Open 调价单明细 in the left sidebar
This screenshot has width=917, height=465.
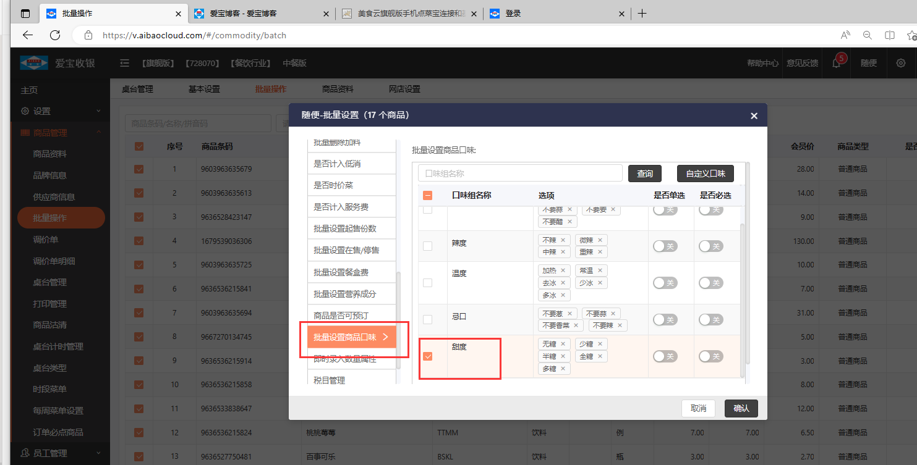54,261
